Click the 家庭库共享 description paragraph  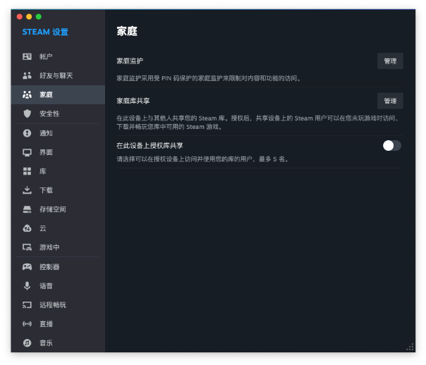click(x=258, y=123)
